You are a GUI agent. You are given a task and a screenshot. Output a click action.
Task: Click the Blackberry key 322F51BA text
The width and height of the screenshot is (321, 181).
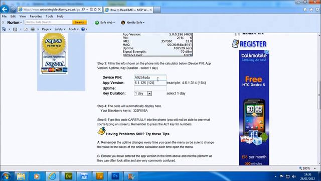140,111
